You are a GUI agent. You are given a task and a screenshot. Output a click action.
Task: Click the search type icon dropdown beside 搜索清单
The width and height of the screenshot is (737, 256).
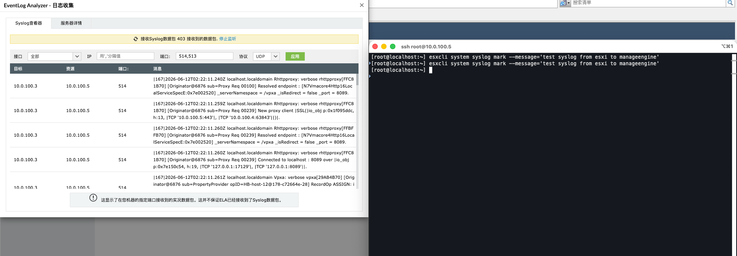pos(565,3)
